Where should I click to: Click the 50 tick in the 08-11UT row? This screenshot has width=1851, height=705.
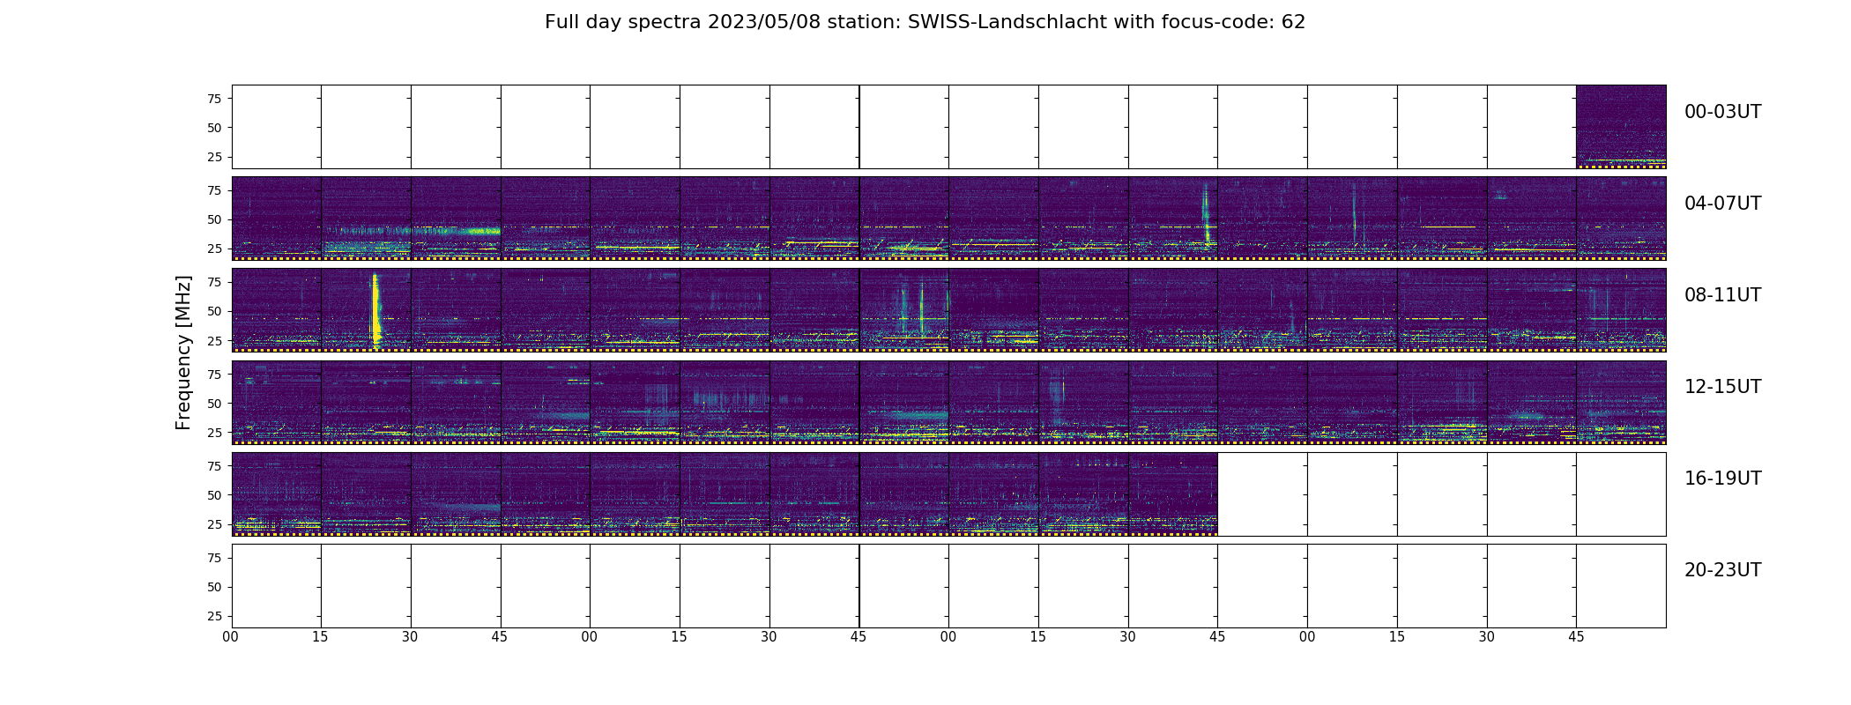point(214,311)
